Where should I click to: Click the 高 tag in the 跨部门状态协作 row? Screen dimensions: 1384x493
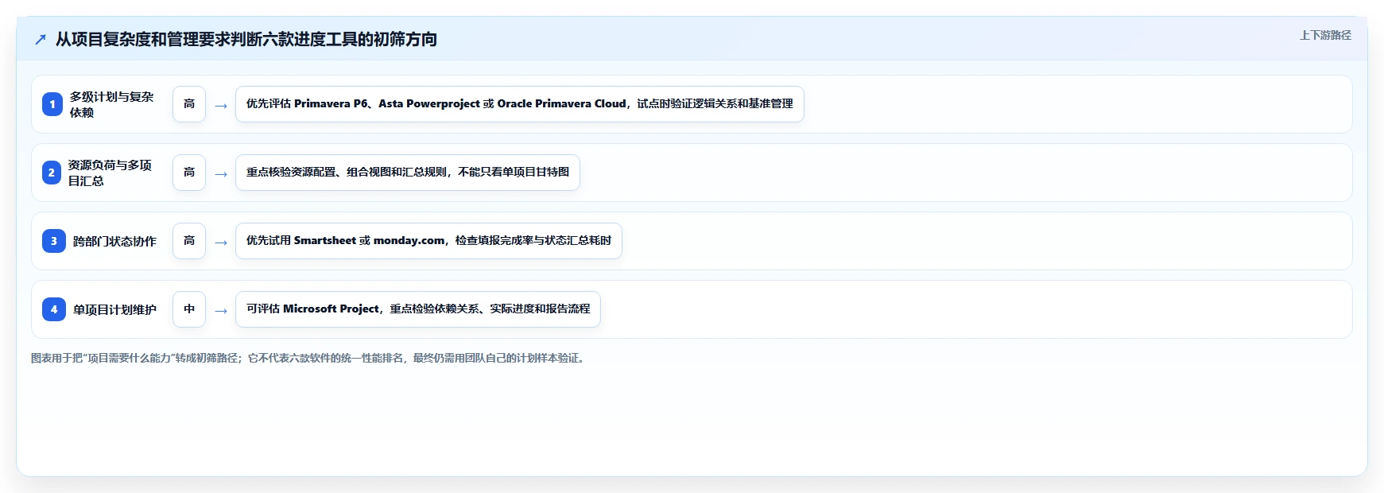click(189, 241)
